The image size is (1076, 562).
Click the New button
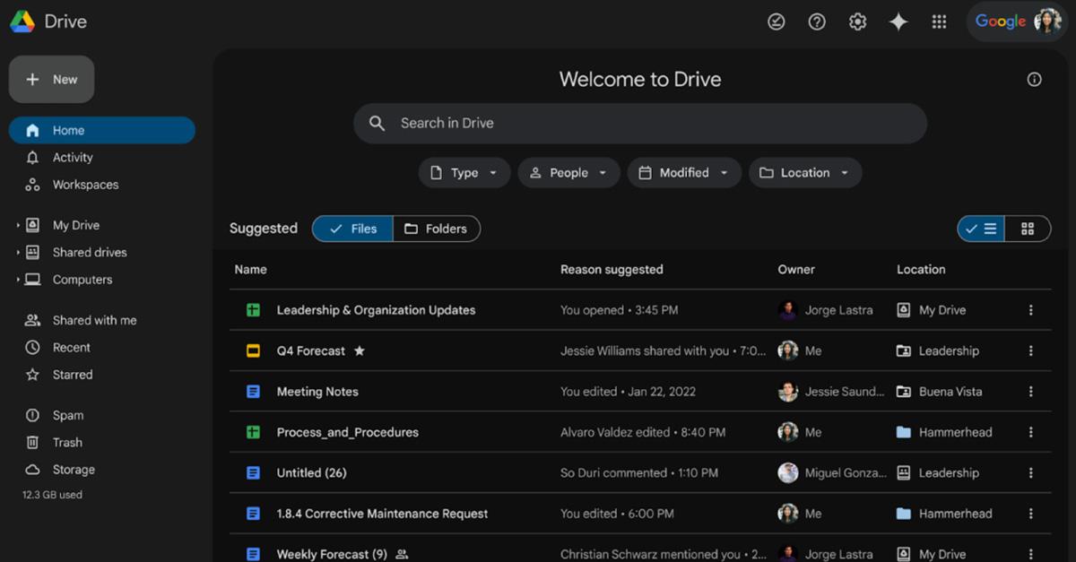pos(51,79)
